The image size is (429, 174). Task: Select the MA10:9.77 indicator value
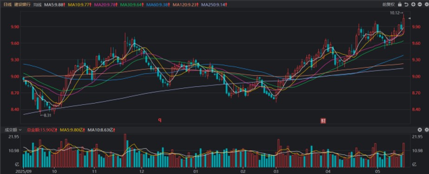click(x=79, y=5)
